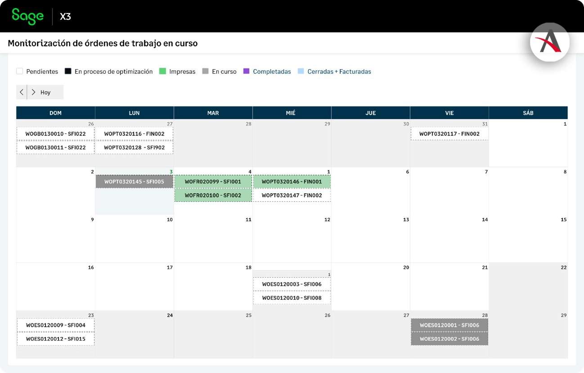Open work order WOPT0320145 - SFI005

[x=134, y=182]
